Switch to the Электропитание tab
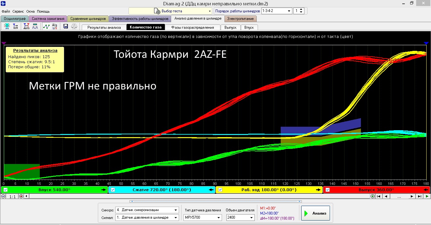Viewport: 431px width, 225px height. tap(241, 19)
